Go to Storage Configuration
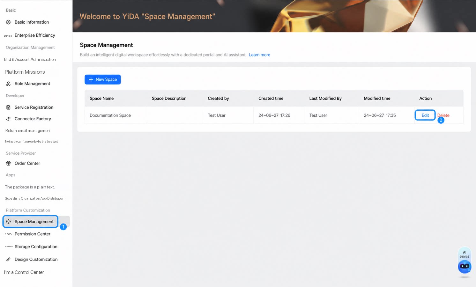The height and width of the screenshot is (287, 476). coord(36,247)
